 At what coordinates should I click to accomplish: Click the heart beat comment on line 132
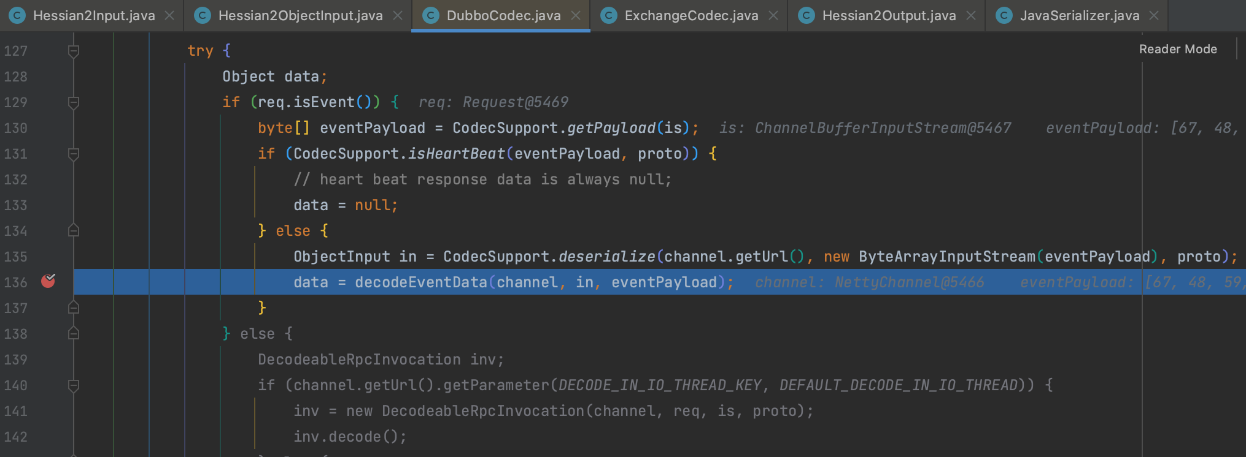[x=482, y=179]
